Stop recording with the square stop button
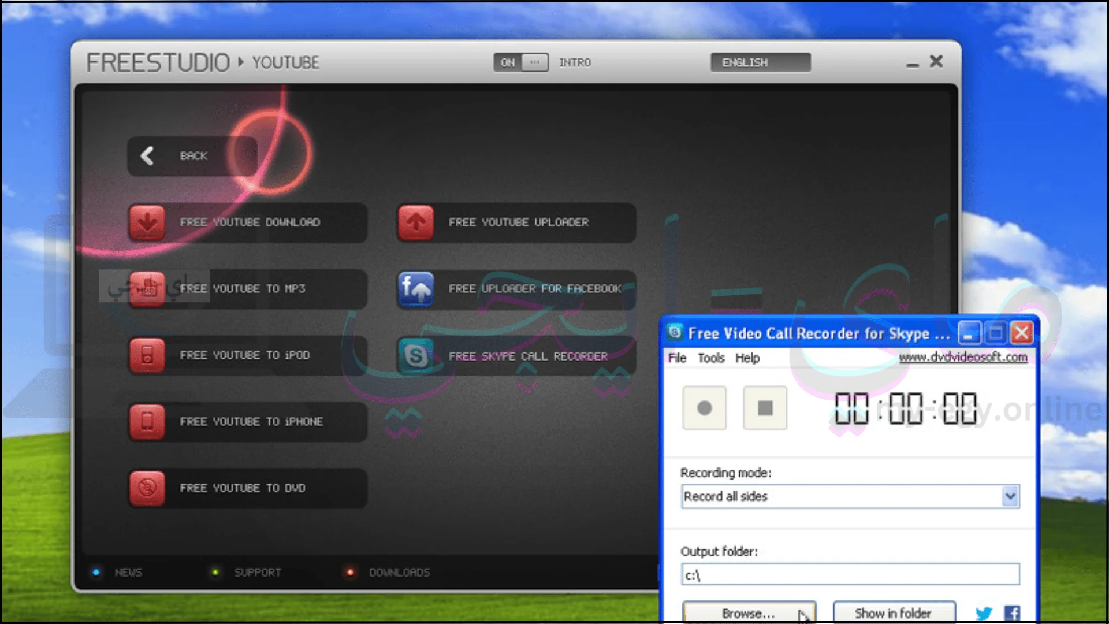 tap(765, 408)
